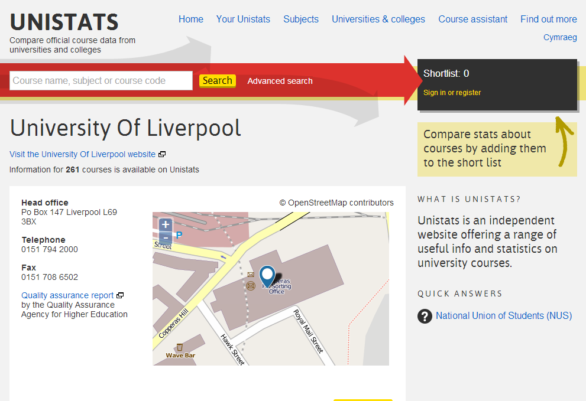586x401 pixels.
Task: Click the QUICK ANSWERS heading
Action: click(460, 294)
